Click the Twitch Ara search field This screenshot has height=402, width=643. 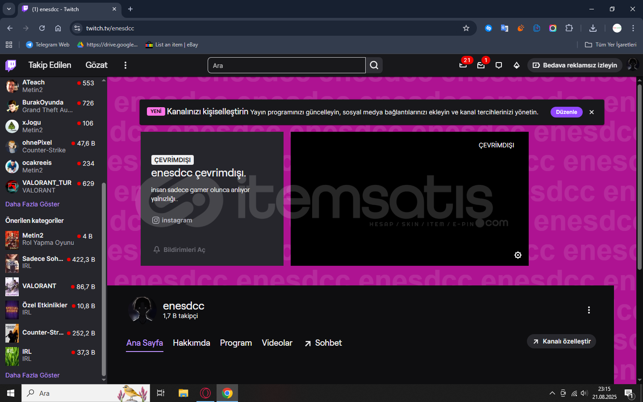(x=287, y=65)
